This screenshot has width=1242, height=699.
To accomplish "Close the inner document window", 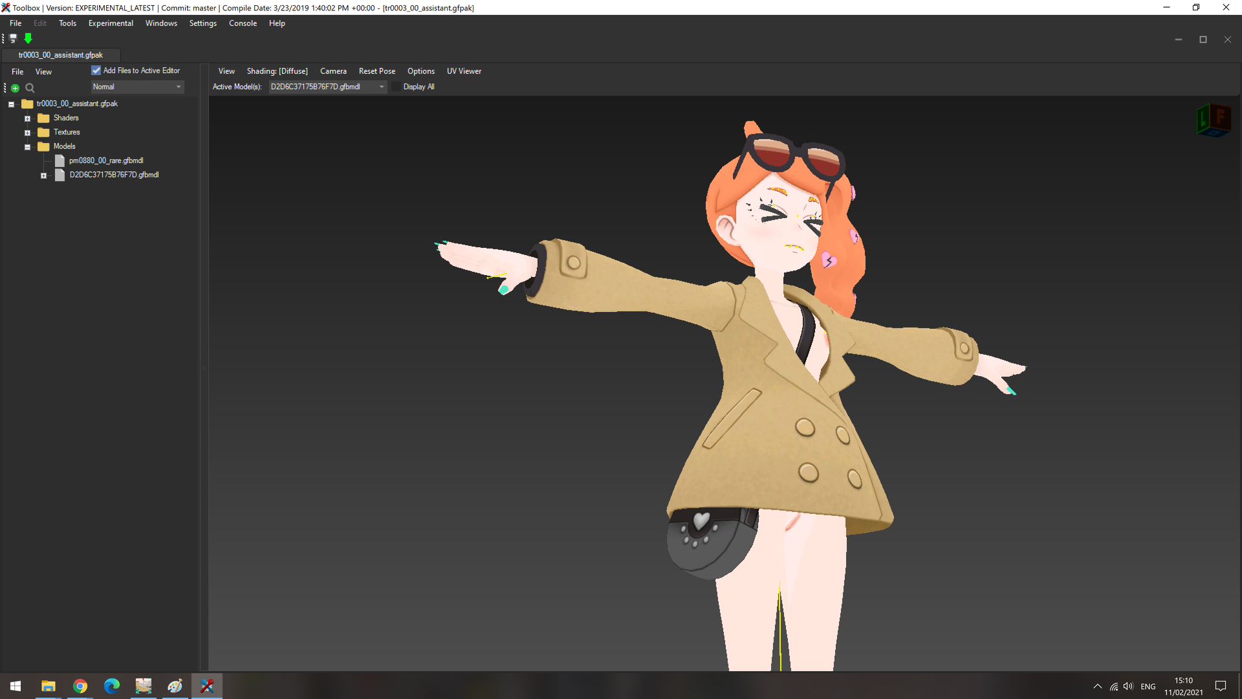I will click(x=1228, y=39).
